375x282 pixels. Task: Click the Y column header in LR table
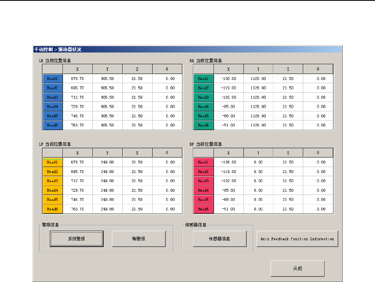[108, 69]
